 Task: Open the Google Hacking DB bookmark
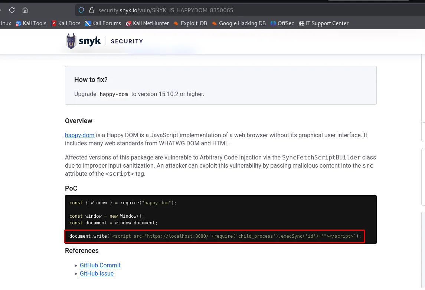pos(239,23)
